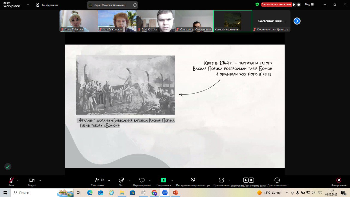Turn on camera with Видео button
Viewport: 350px width, 197px height.
[32, 182]
